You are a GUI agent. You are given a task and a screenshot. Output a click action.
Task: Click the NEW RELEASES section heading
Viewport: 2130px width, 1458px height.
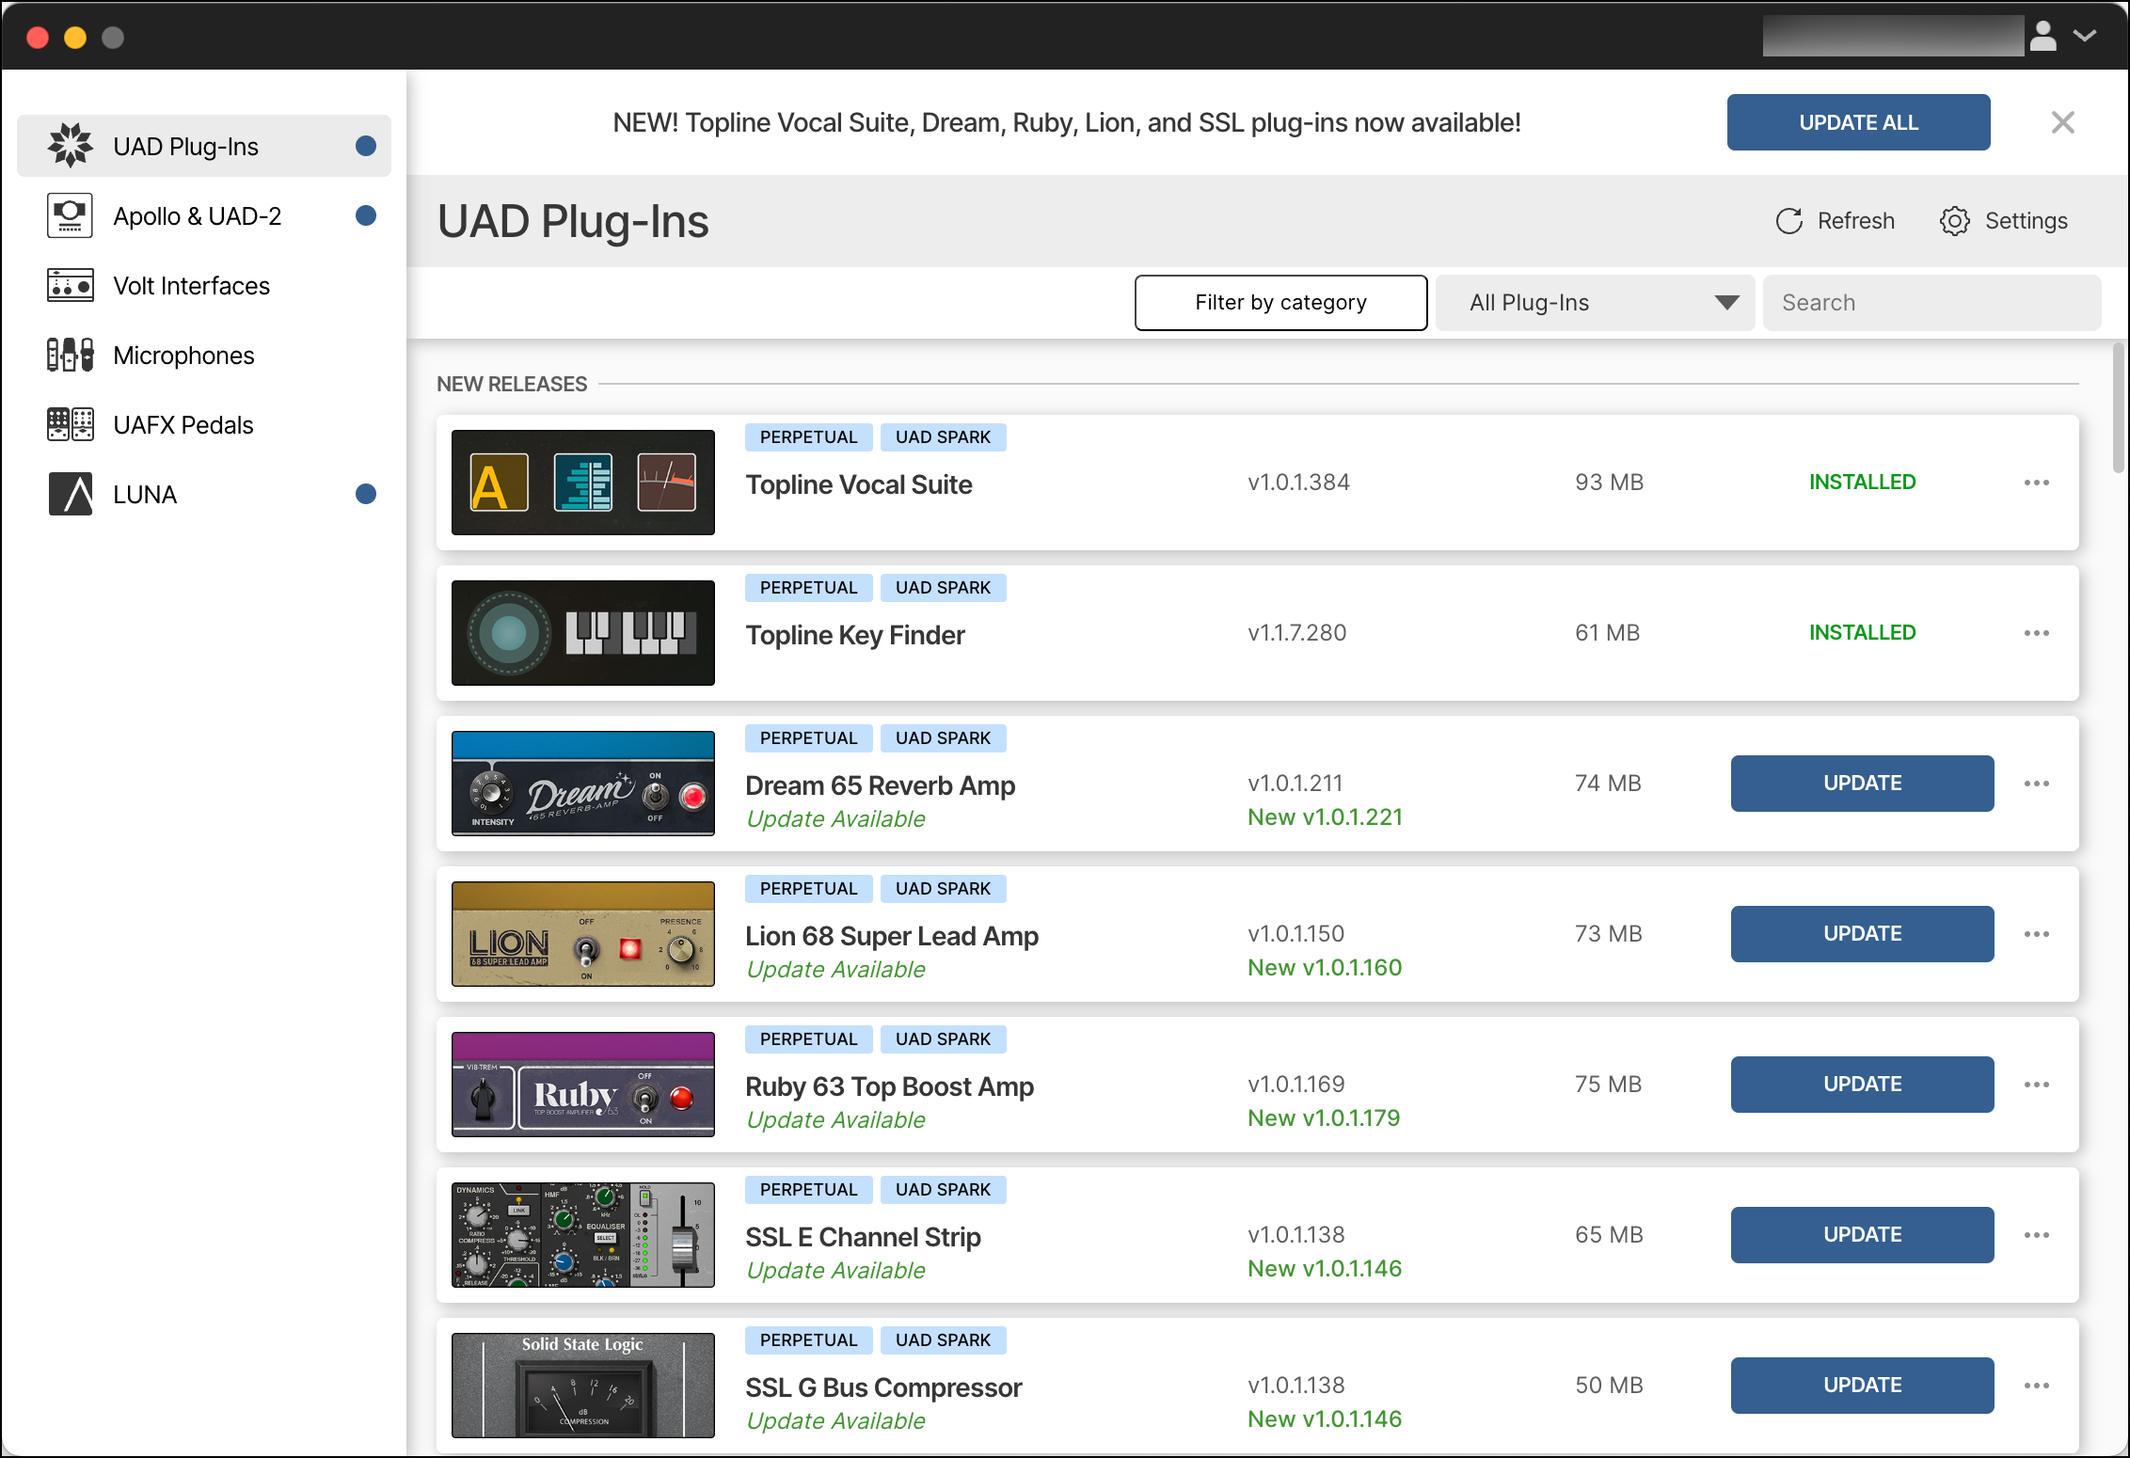pos(512,384)
